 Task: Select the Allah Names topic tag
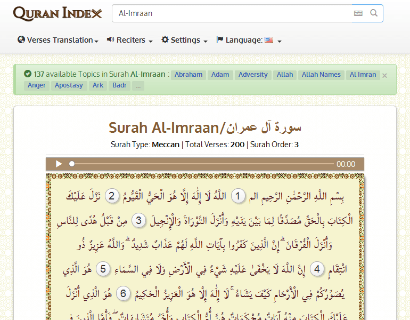click(321, 75)
